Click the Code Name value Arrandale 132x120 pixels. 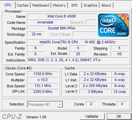(x=45, y=22)
